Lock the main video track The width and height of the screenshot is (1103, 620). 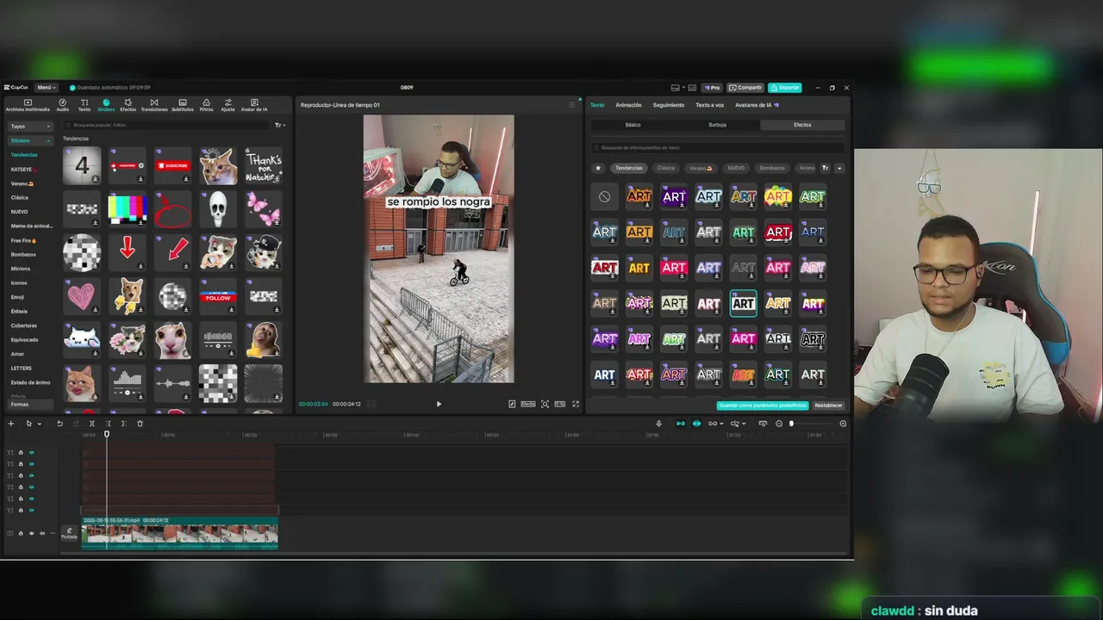21,533
